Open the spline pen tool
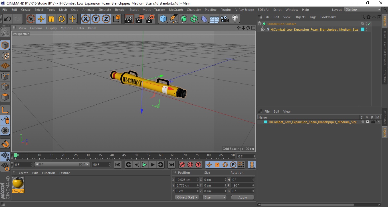The image size is (388, 207). (173, 19)
